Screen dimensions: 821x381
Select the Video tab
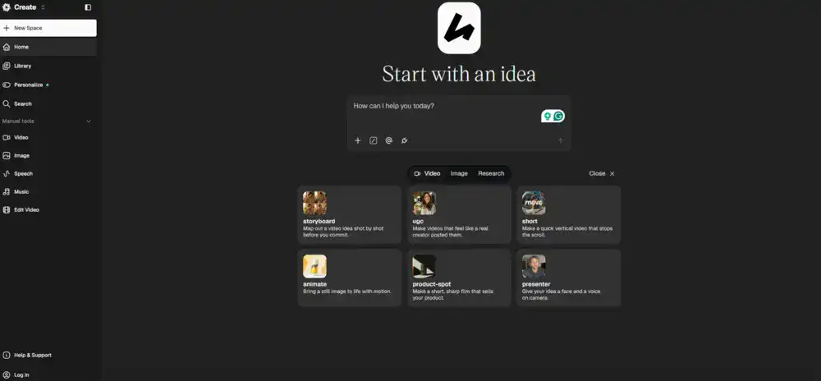427,174
